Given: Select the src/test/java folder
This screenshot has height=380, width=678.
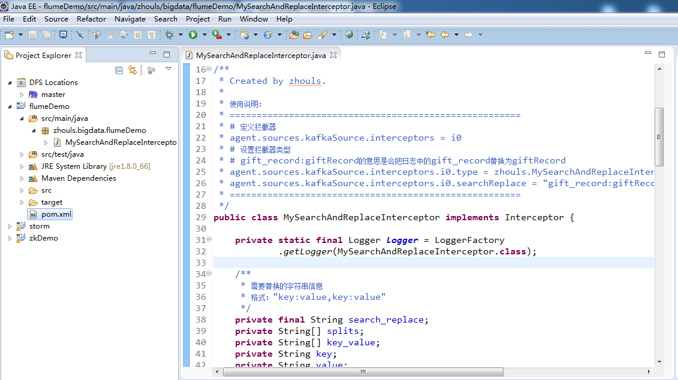Looking at the screenshot, I should coord(62,154).
